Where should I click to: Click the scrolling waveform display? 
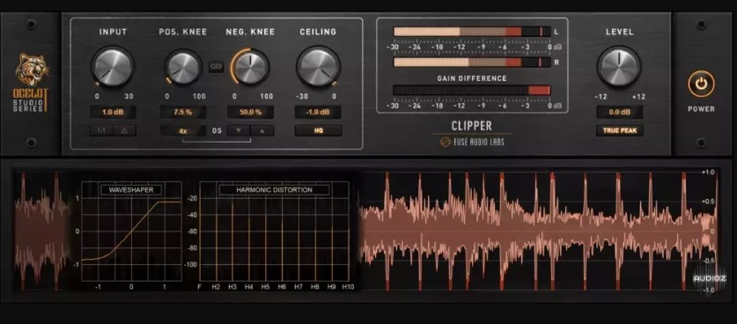pos(538,231)
